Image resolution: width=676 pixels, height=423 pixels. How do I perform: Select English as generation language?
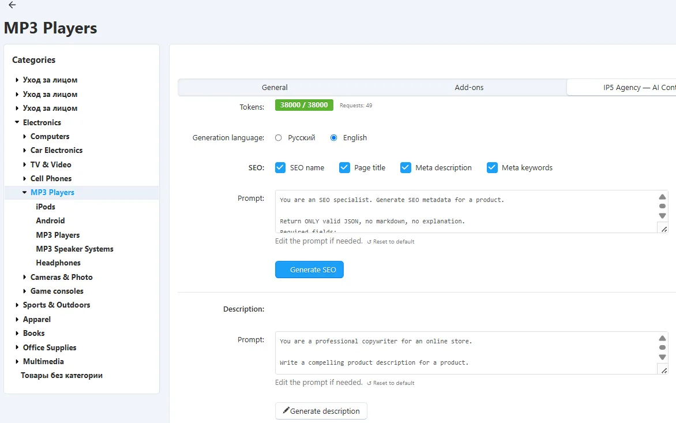point(334,137)
